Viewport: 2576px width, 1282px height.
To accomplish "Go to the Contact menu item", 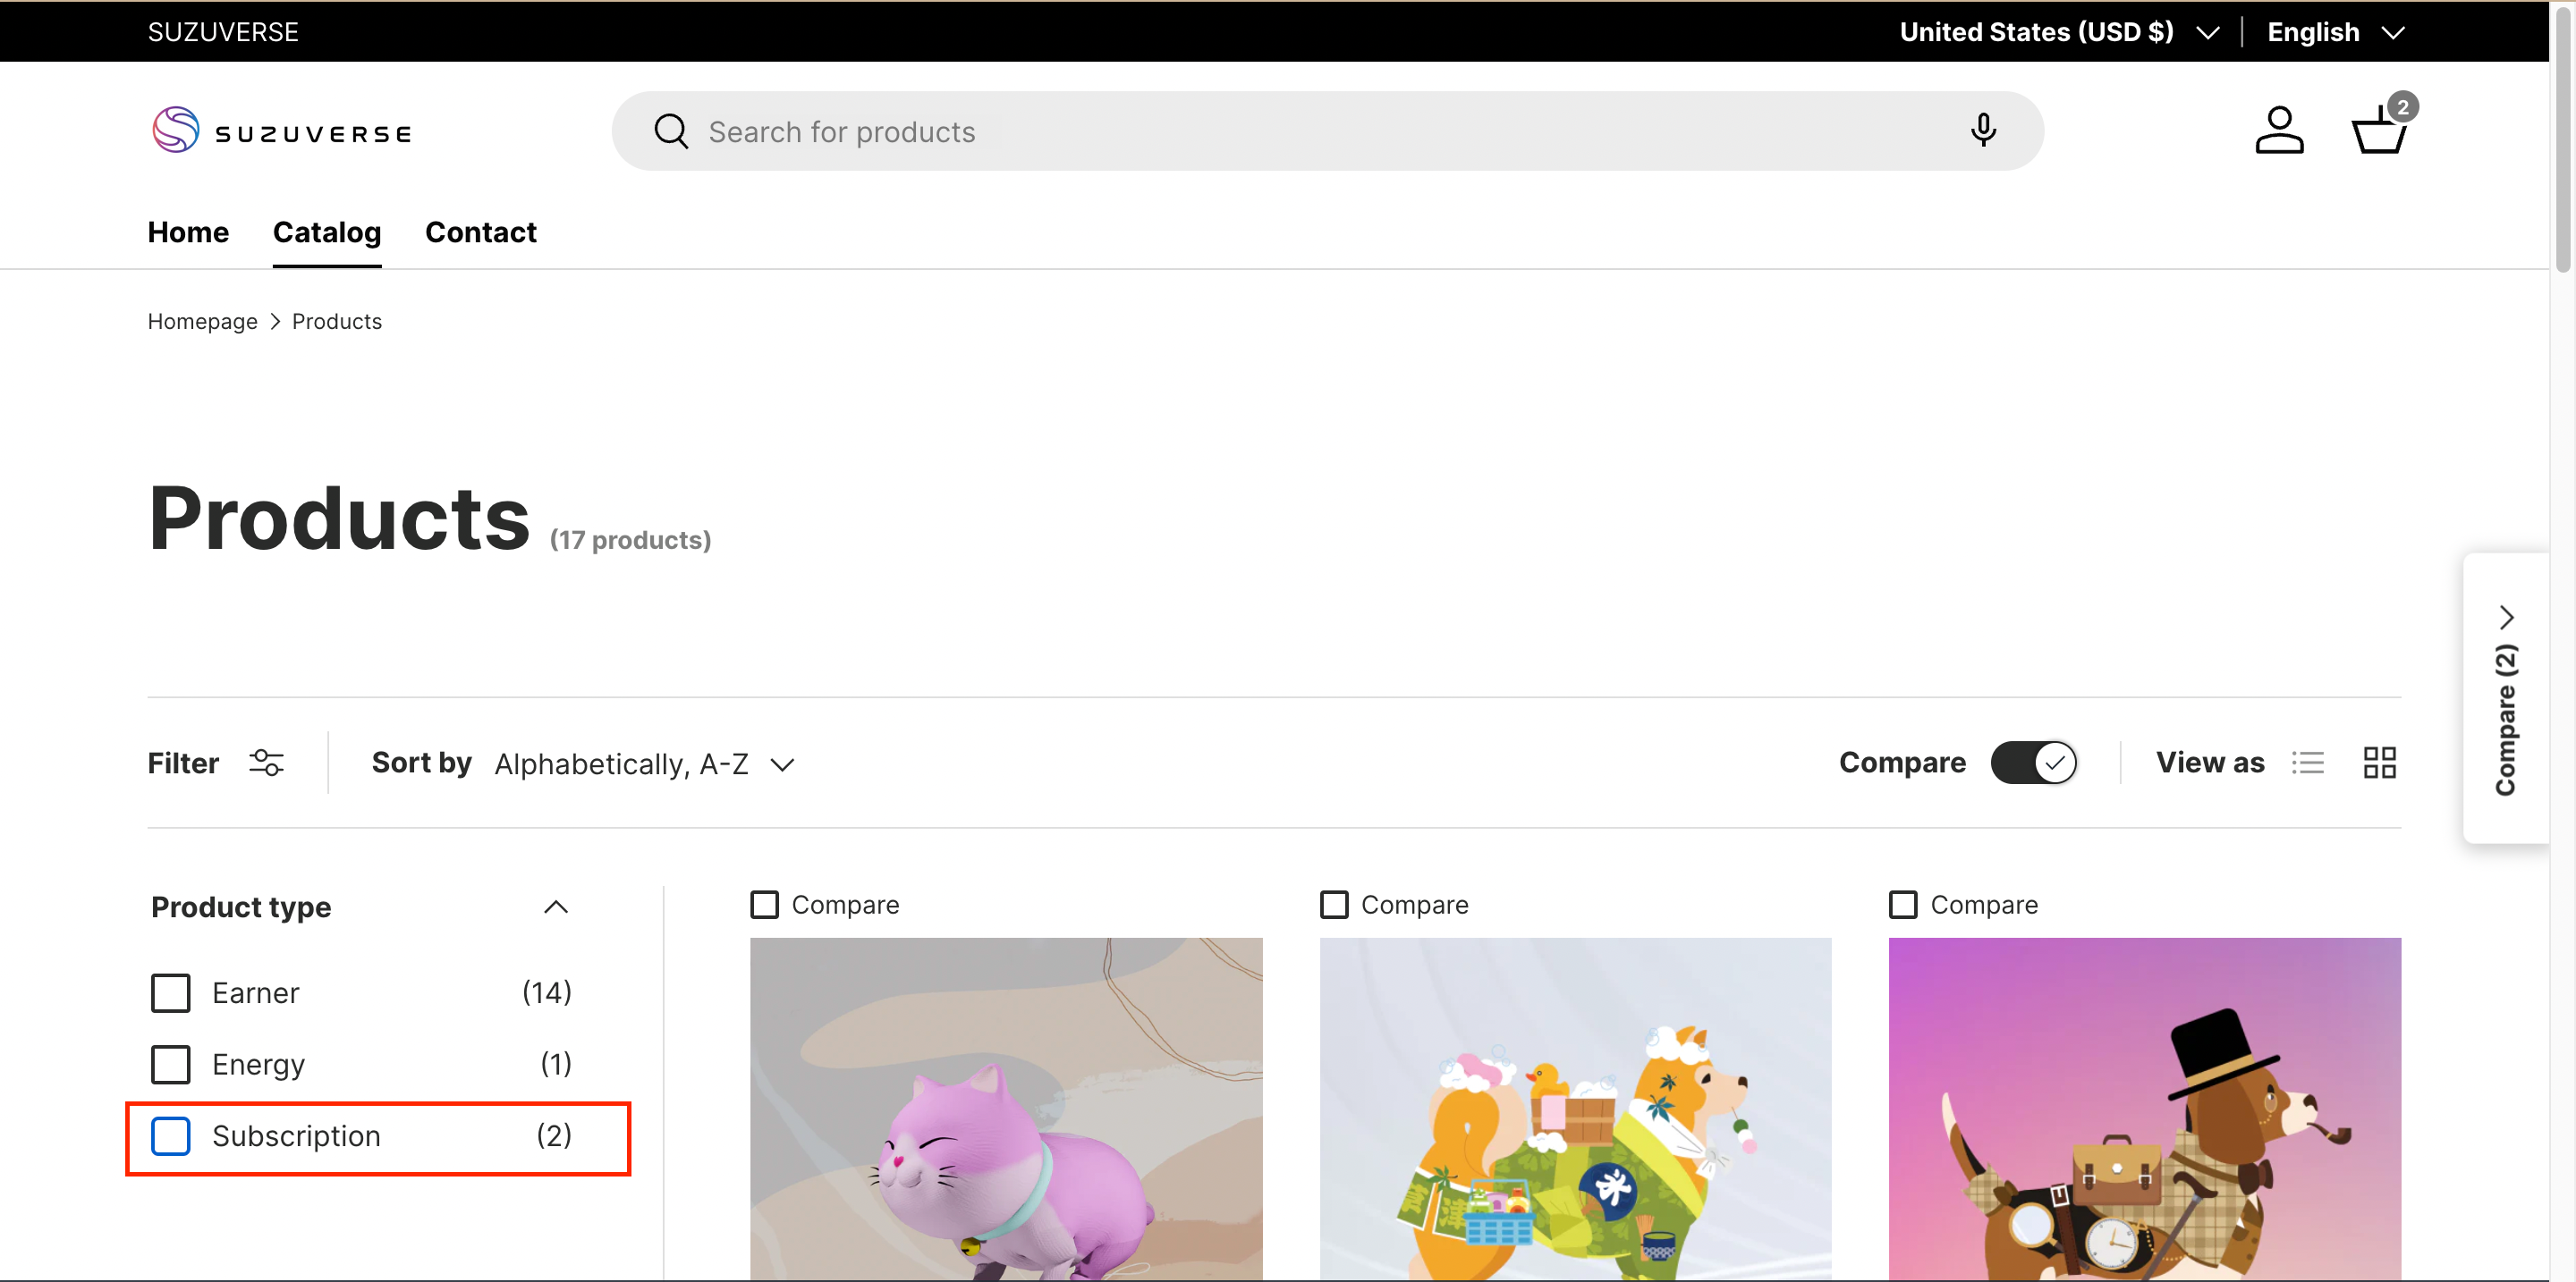I will 480,232.
